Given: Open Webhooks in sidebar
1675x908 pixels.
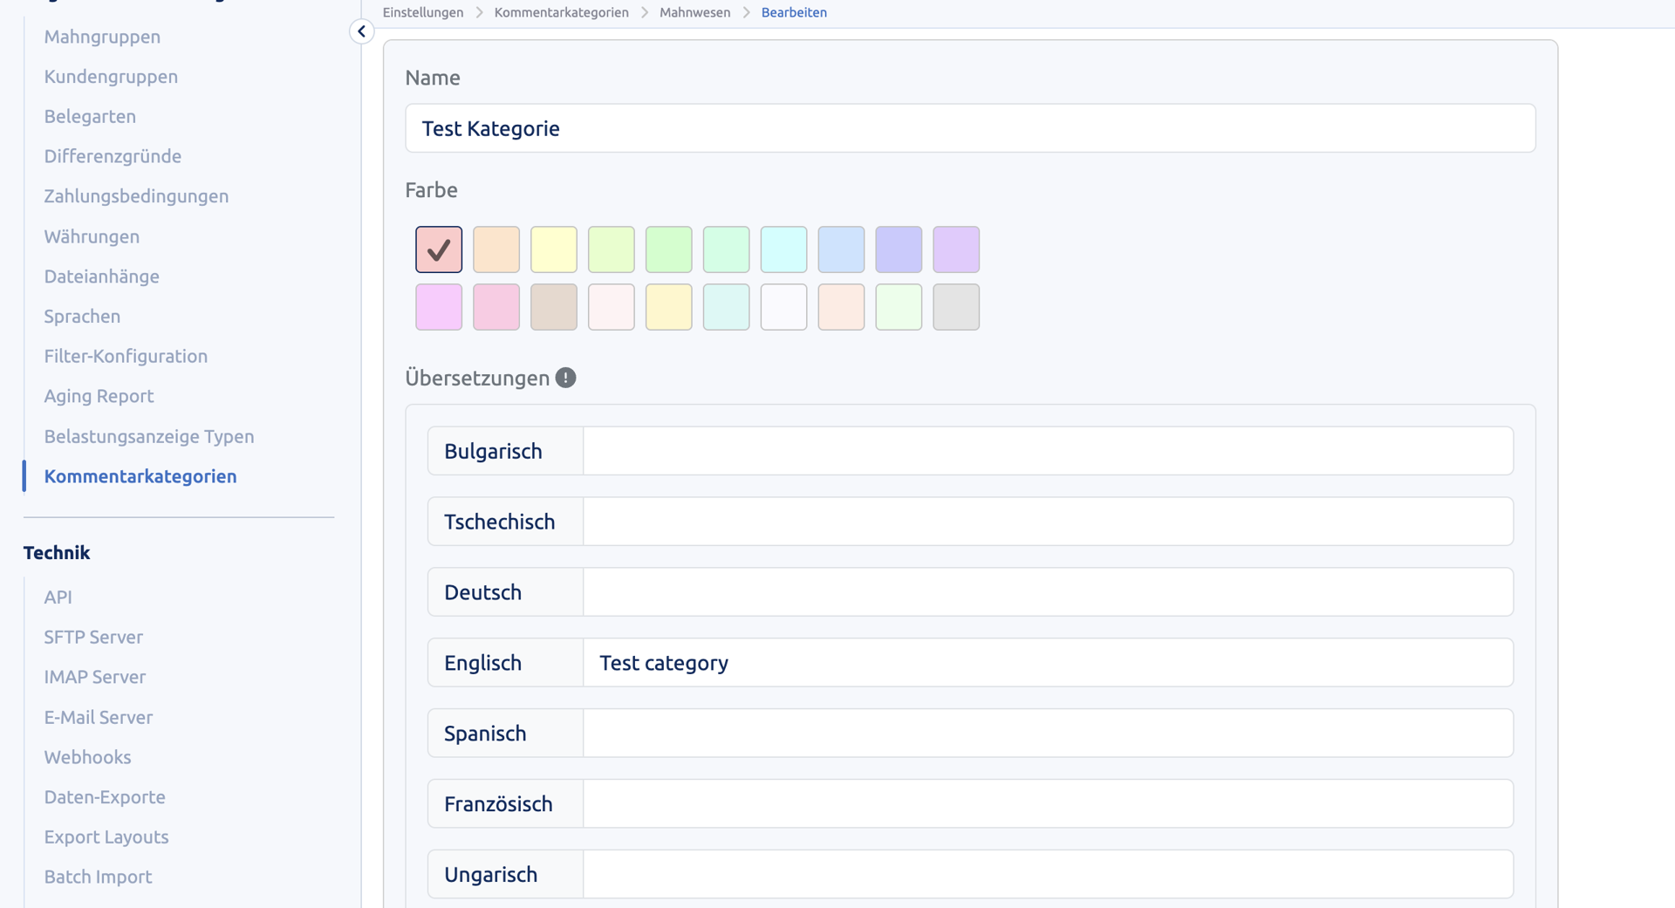Looking at the screenshot, I should [x=87, y=757].
